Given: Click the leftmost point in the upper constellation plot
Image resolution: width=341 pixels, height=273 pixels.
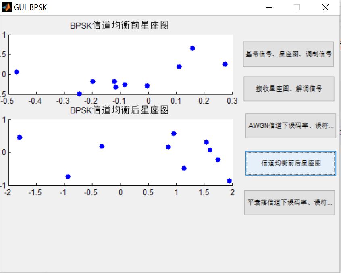Looking at the screenshot, I should pos(17,72).
